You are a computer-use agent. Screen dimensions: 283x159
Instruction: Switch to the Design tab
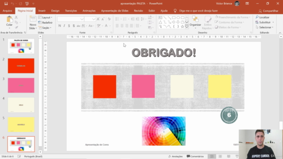click(55, 11)
